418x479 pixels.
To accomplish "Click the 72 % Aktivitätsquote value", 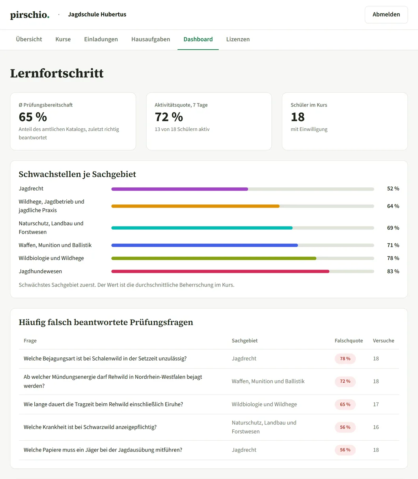I will click(x=169, y=117).
